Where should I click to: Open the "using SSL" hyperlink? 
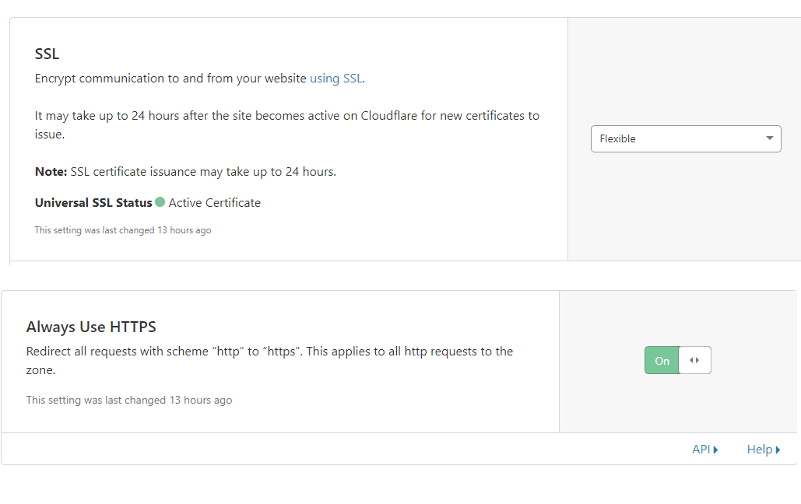click(x=336, y=78)
